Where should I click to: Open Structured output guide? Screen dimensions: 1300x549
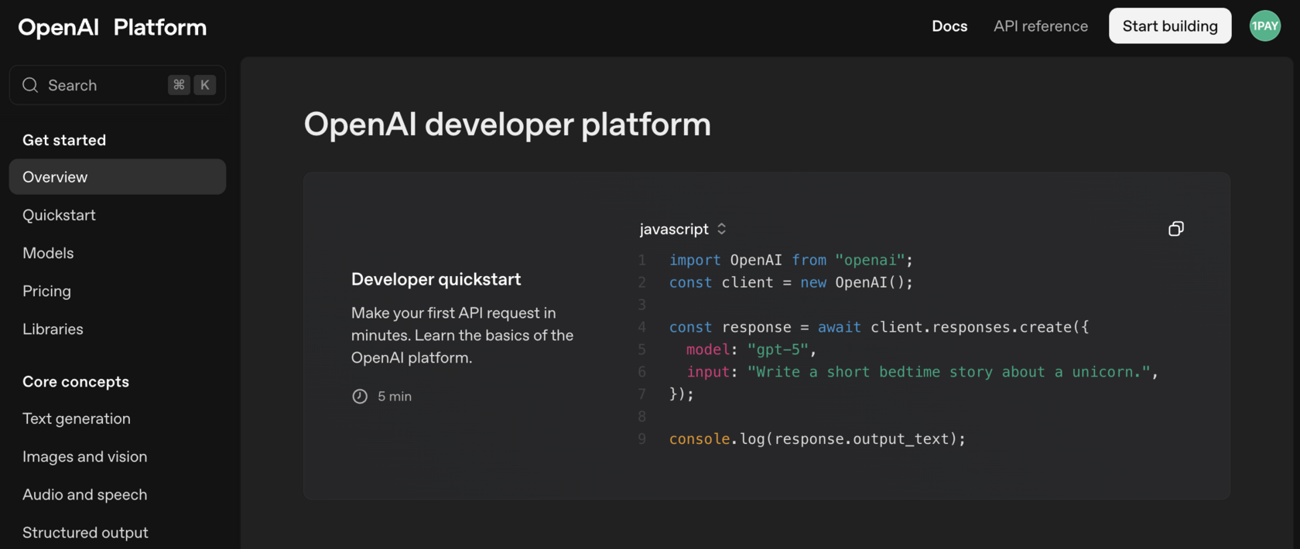85,532
